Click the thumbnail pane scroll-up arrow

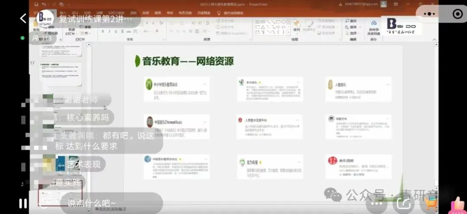pyautogui.click(x=89, y=45)
